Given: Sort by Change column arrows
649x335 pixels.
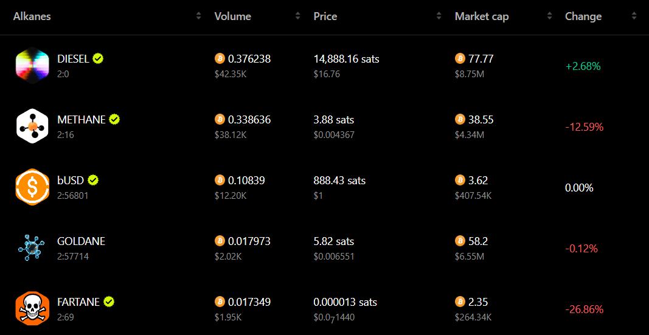Looking at the screenshot, I should coord(634,16).
